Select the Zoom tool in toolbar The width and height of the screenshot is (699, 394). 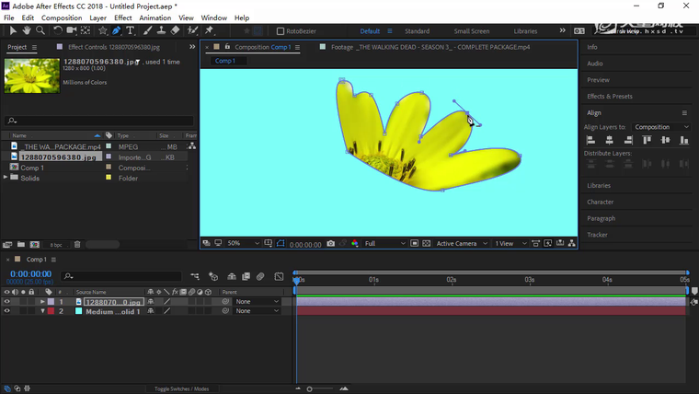pos(40,30)
